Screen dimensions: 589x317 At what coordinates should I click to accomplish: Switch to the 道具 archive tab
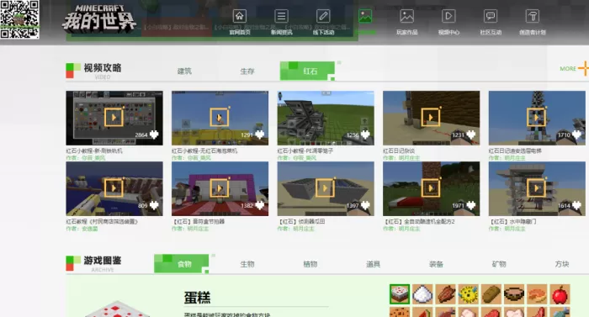pos(373,264)
